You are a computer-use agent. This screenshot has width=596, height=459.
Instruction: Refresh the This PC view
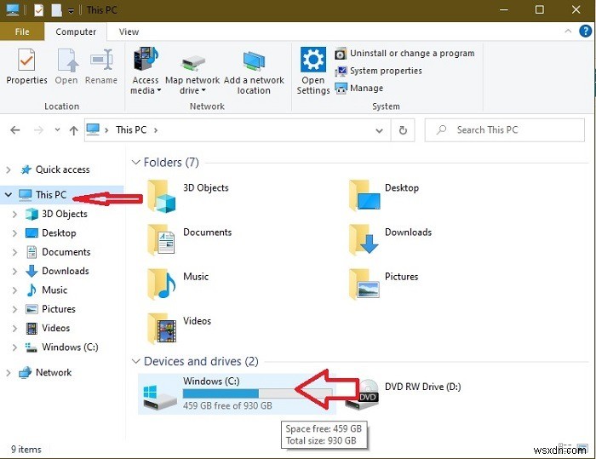click(403, 130)
